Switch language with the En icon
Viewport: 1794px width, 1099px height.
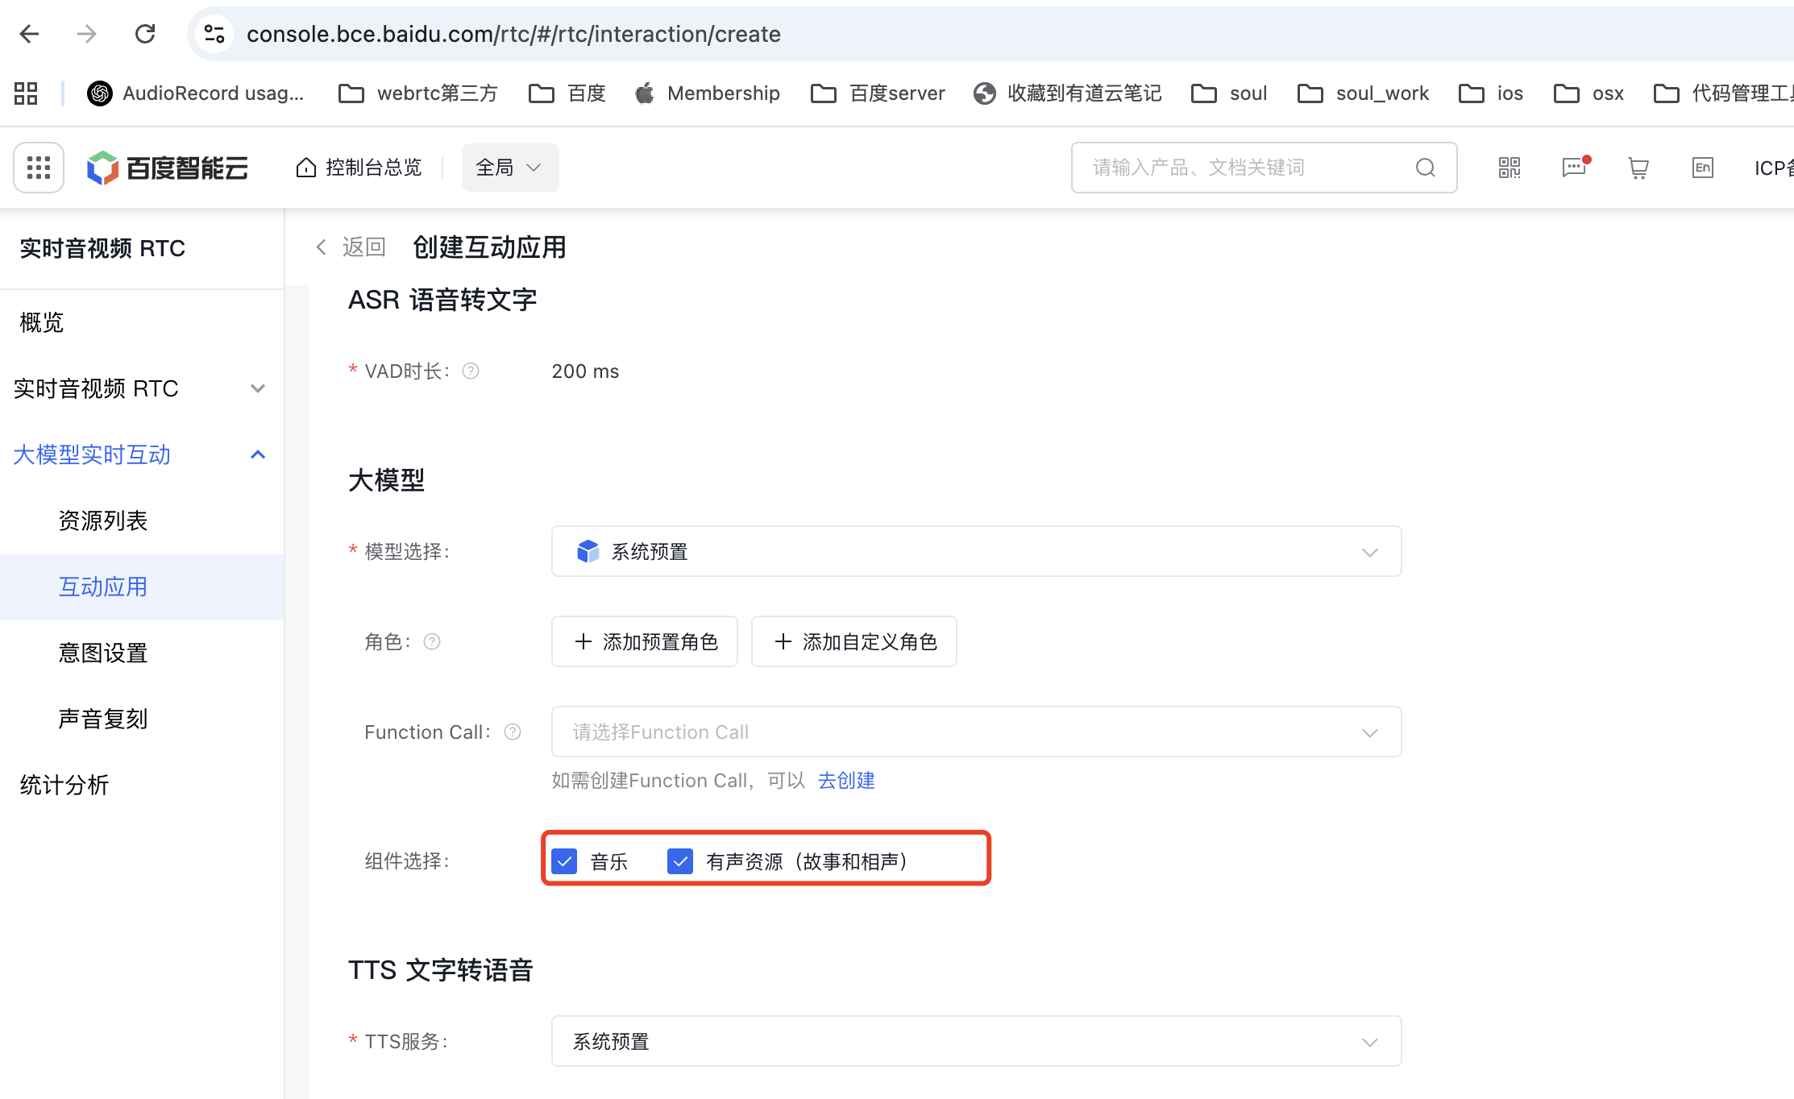[x=1702, y=168]
